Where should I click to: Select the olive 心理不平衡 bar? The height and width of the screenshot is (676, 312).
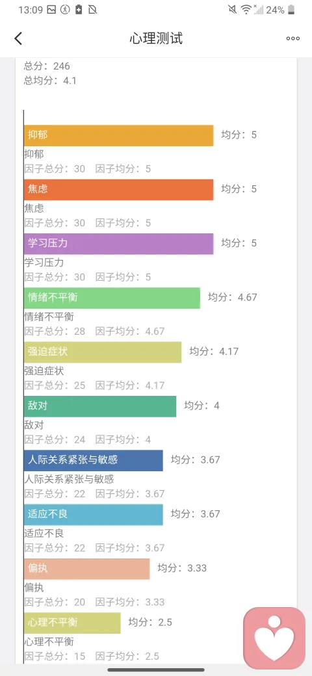click(x=72, y=623)
